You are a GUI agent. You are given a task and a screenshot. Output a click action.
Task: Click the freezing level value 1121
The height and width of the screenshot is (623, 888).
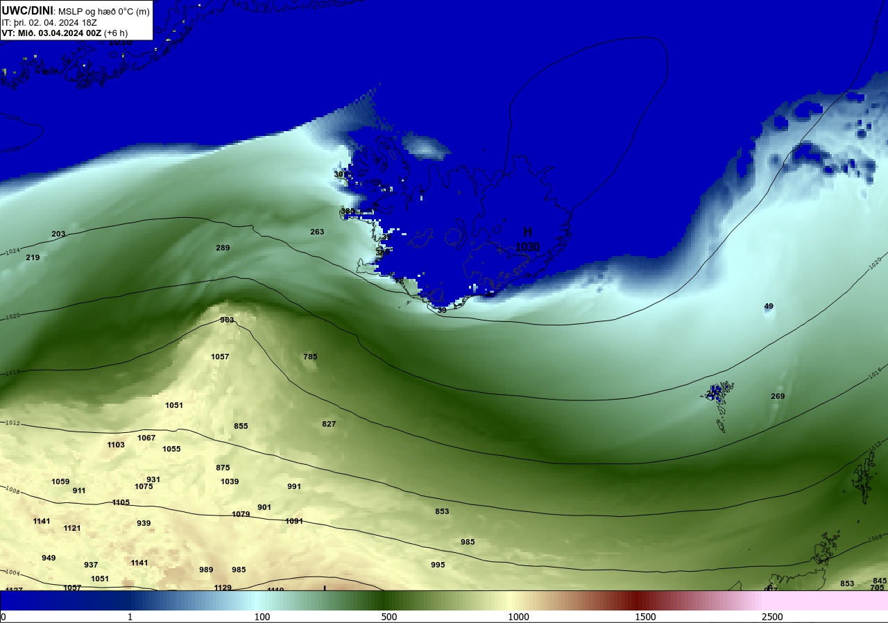pyautogui.click(x=72, y=528)
